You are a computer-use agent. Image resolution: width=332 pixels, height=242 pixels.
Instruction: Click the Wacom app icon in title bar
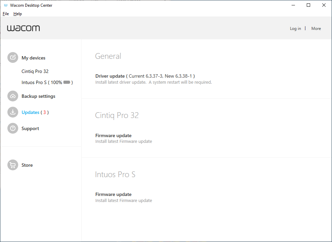[5, 5]
